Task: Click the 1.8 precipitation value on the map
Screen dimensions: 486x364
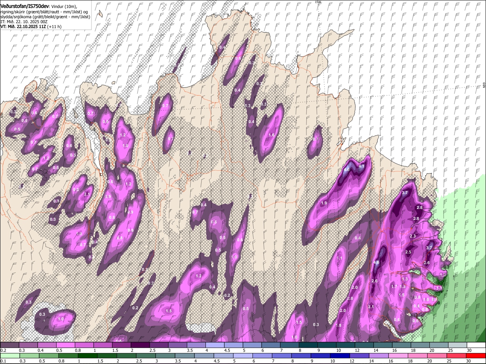Action: [339, 325]
